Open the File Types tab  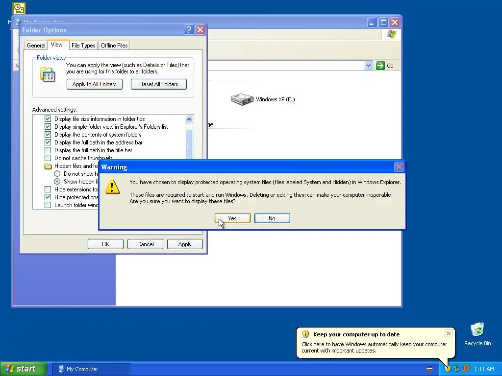point(83,46)
